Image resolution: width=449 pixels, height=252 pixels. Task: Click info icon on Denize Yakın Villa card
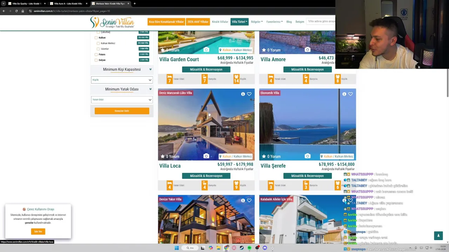[x=243, y=200]
